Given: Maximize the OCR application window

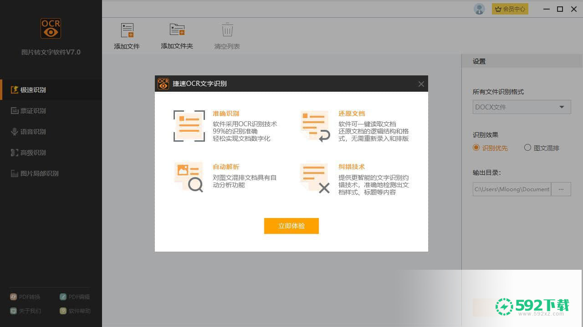Looking at the screenshot, I should pos(560,9).
